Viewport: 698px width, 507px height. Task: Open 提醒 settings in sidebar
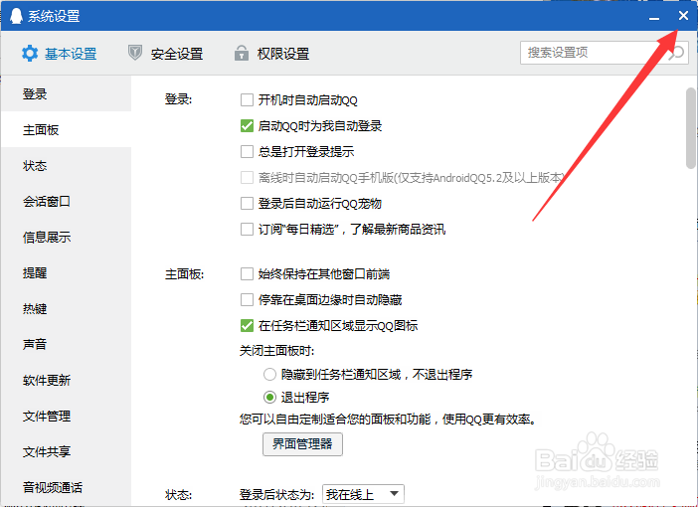(67, 272)
